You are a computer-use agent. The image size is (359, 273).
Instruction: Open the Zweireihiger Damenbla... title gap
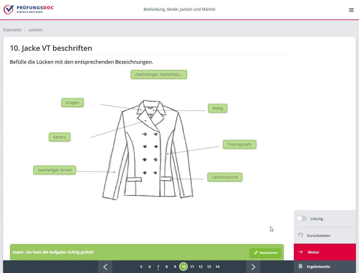pos(159,75)
